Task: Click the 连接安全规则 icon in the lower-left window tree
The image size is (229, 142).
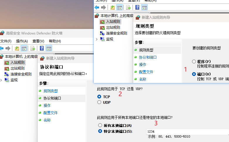Action: point(7,74)
